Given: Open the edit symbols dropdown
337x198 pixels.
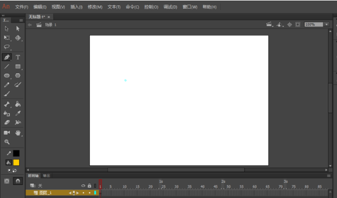Looking at the screenshot, I should [x=280, y=25].
